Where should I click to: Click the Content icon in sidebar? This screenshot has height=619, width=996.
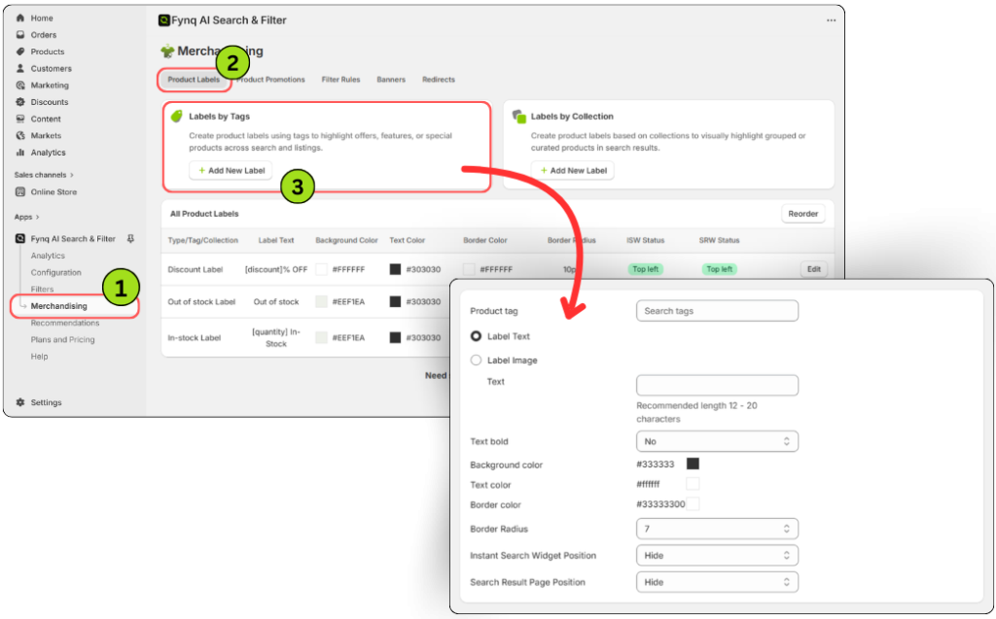[20, 119]
